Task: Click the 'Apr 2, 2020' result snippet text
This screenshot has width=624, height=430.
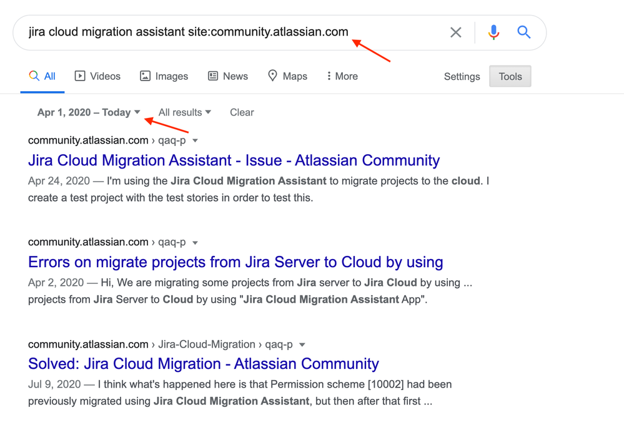Action: click(x=250, y=291)
